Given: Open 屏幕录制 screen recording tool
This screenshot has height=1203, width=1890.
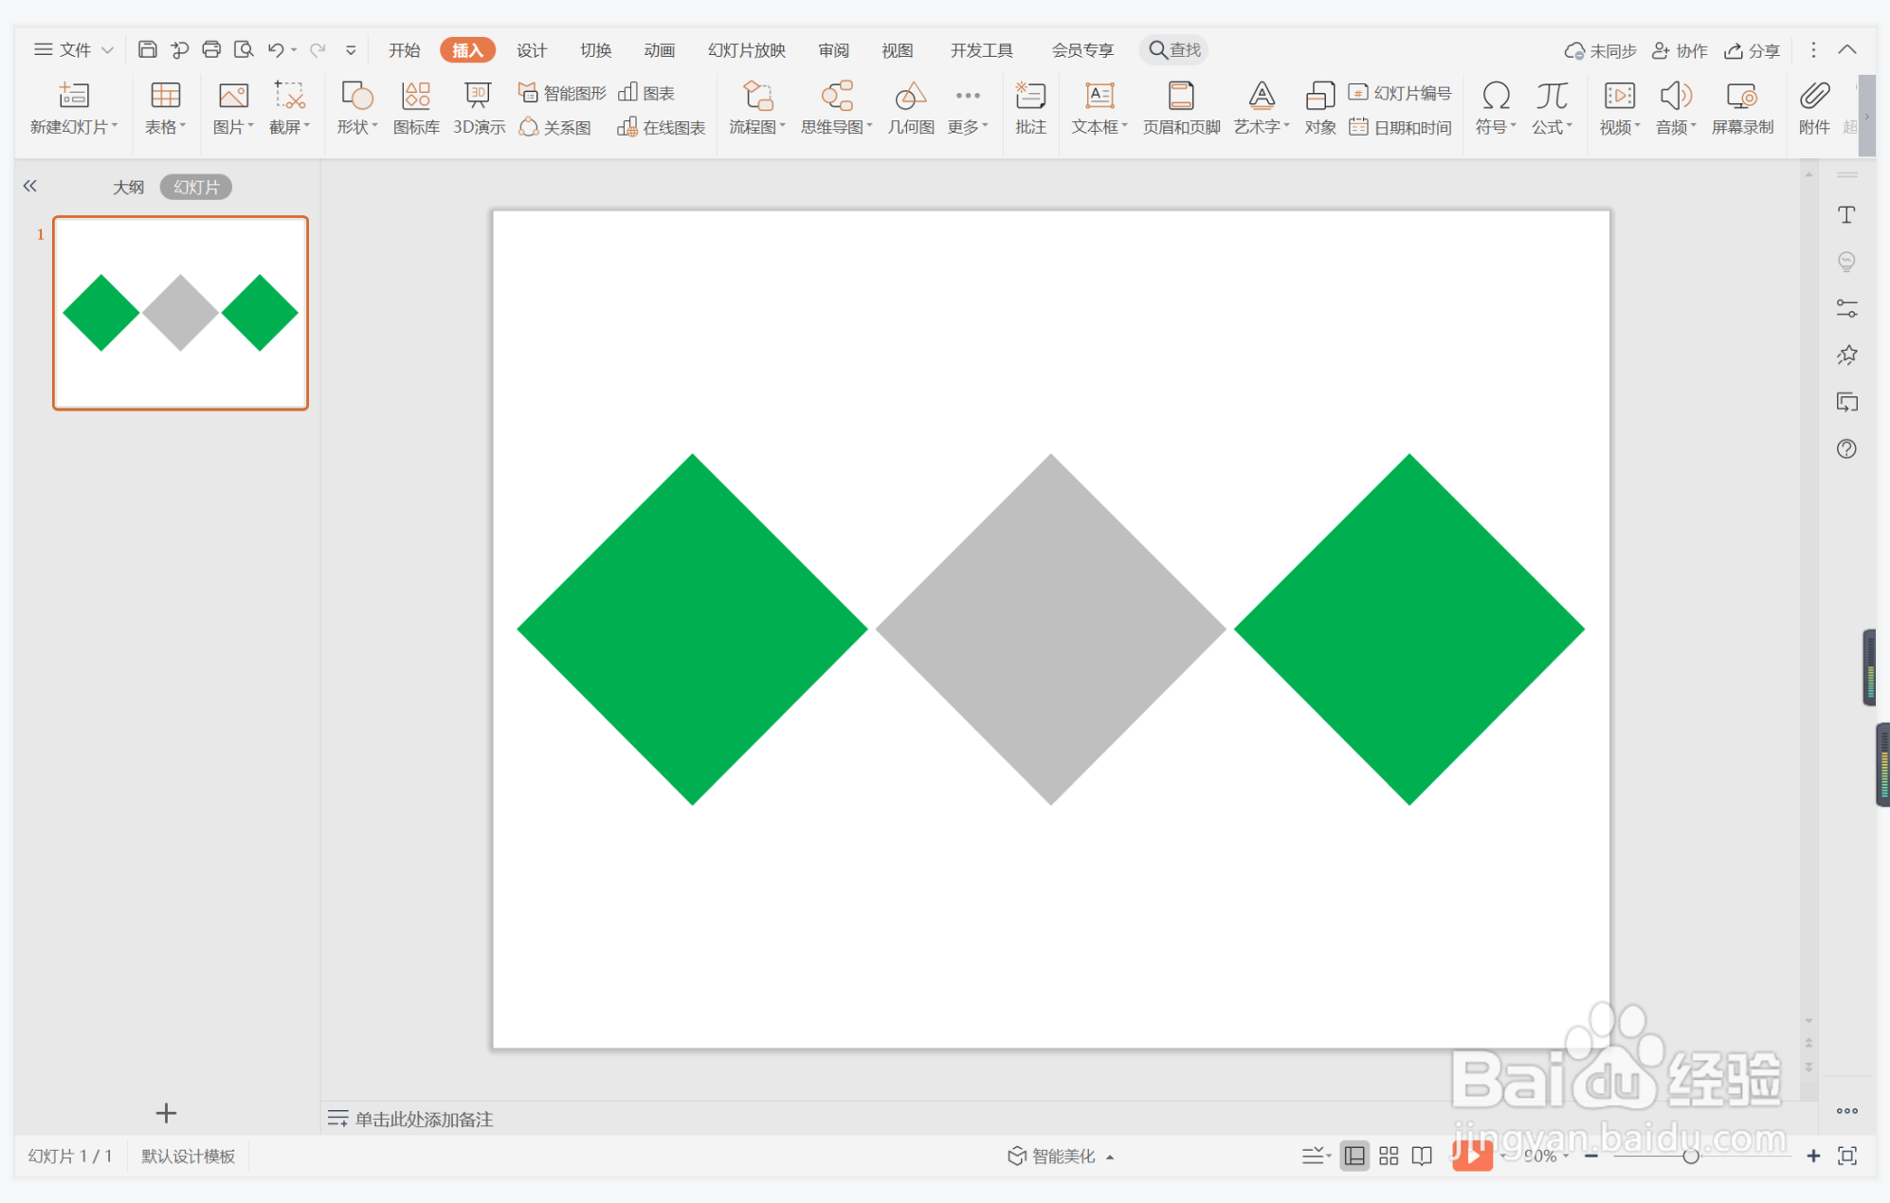Looking at the screenshot, I should click(x=1741, y=107).
